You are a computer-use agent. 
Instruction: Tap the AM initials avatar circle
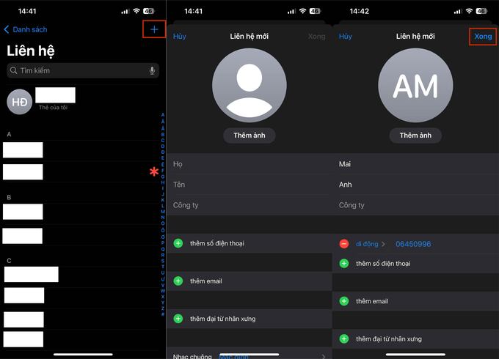[415, 86]
